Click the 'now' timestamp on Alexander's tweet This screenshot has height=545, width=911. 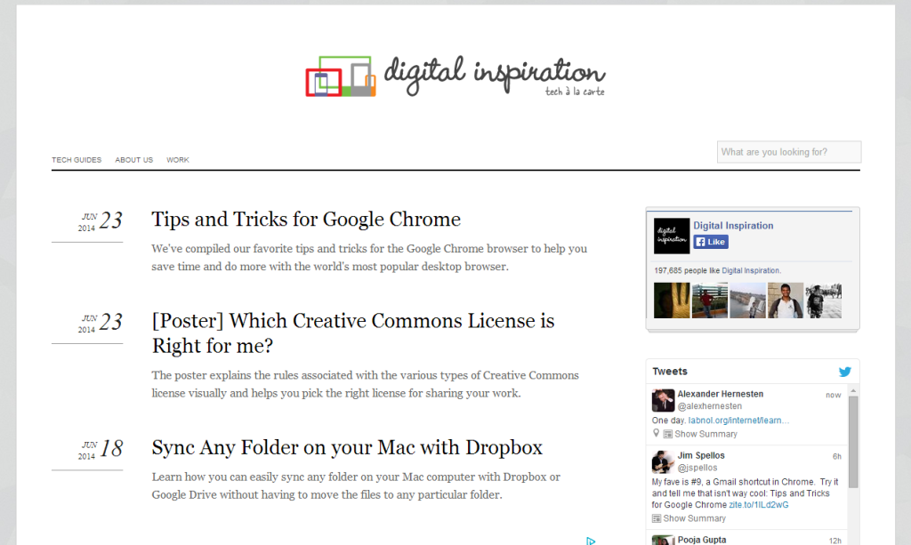(833, 395)
